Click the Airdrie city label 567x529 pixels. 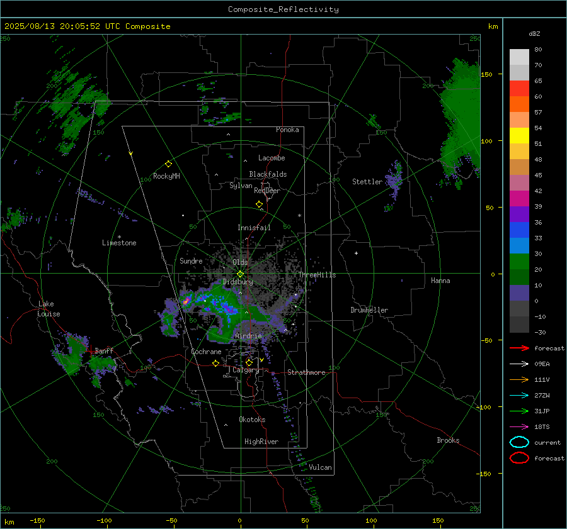pos(248,336)
